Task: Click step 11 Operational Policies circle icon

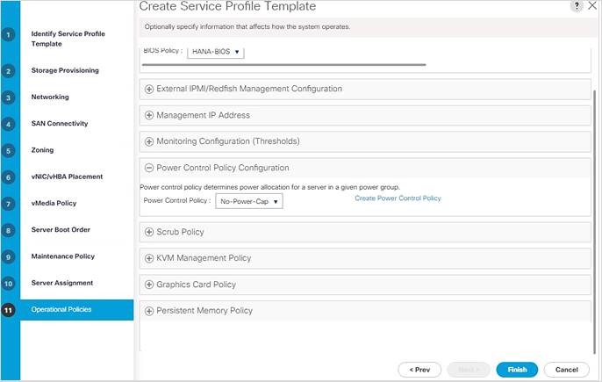Action: click(8, 310)
